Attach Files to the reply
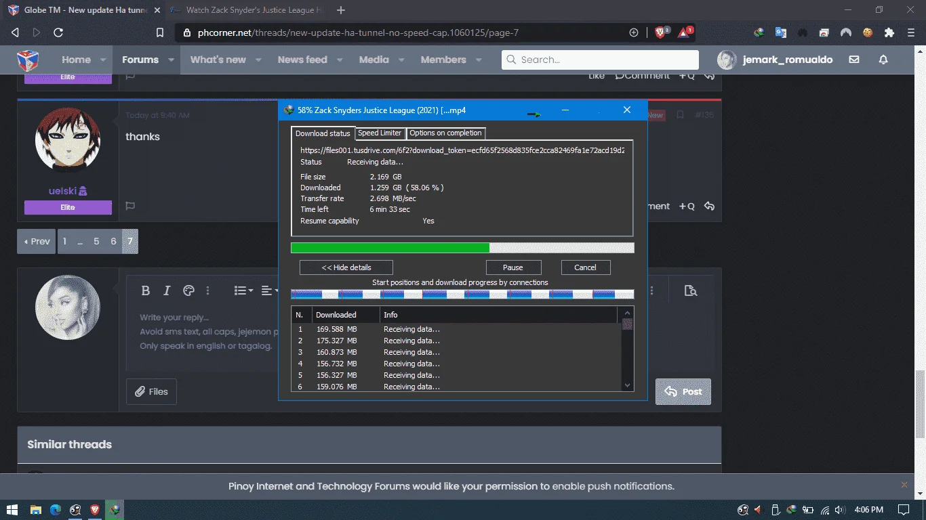The width and height of the screenshot is (926, 520). tap(151, 391)
